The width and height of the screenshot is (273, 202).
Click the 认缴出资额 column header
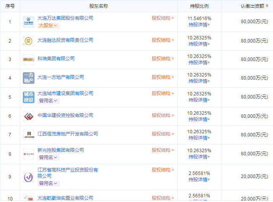[x=252, y=6]
